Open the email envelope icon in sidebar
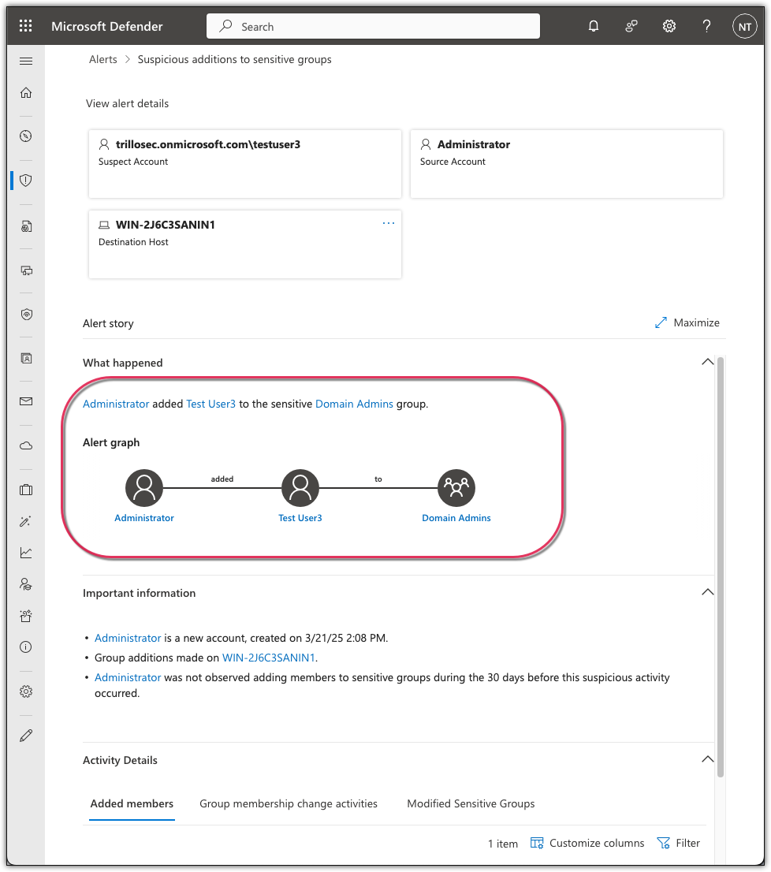The image size is (771, 872). (x=26, y=401)
